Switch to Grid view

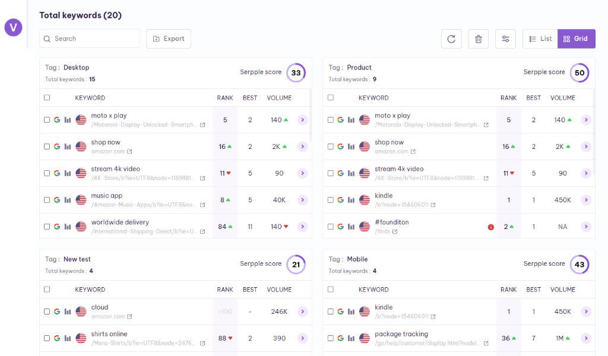pos(576,39)
